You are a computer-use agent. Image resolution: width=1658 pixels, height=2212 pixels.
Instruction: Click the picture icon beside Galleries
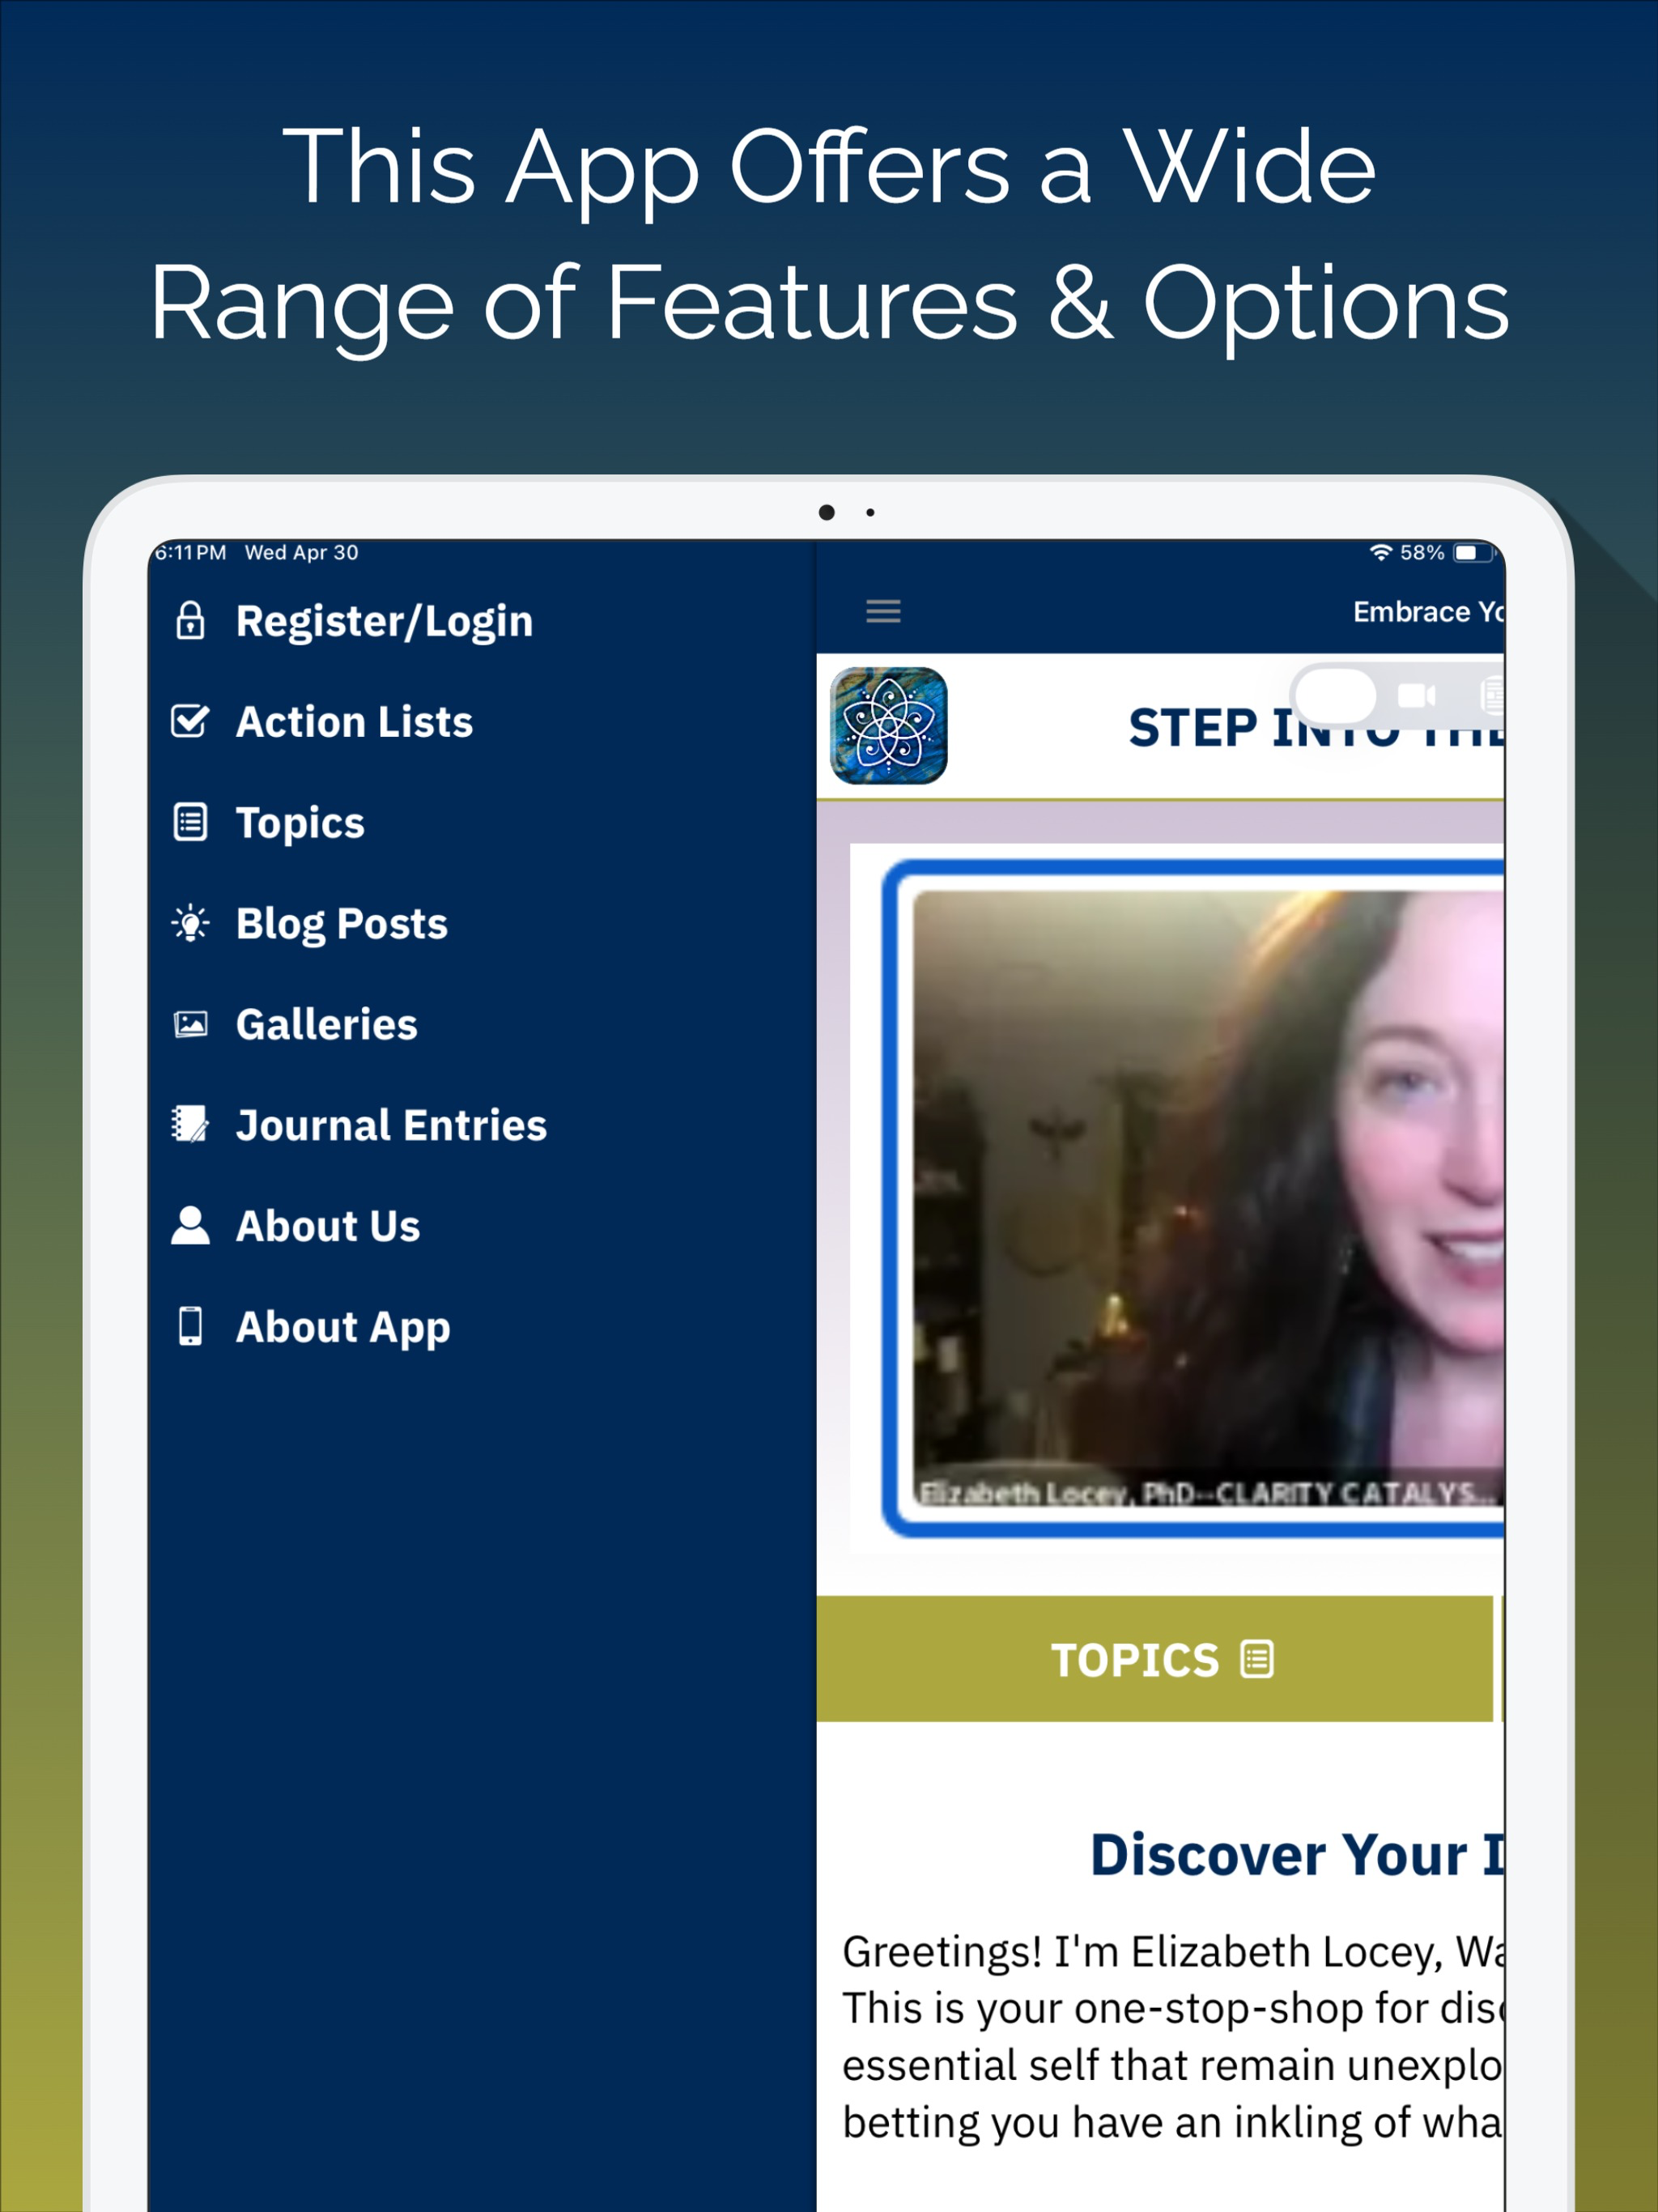(190, 1024)
